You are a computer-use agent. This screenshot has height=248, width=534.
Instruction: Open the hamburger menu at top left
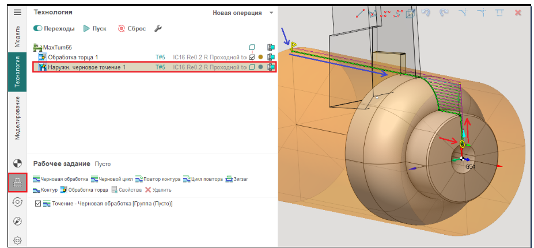tap(17, 12)
